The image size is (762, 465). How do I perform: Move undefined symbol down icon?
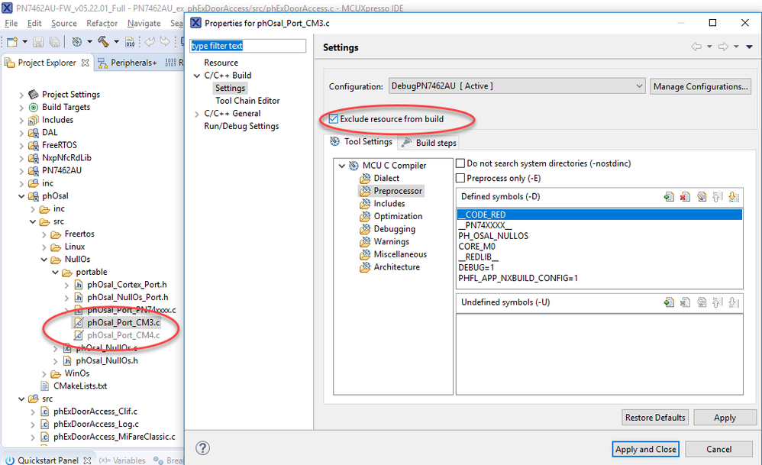(x=734, y=302)
